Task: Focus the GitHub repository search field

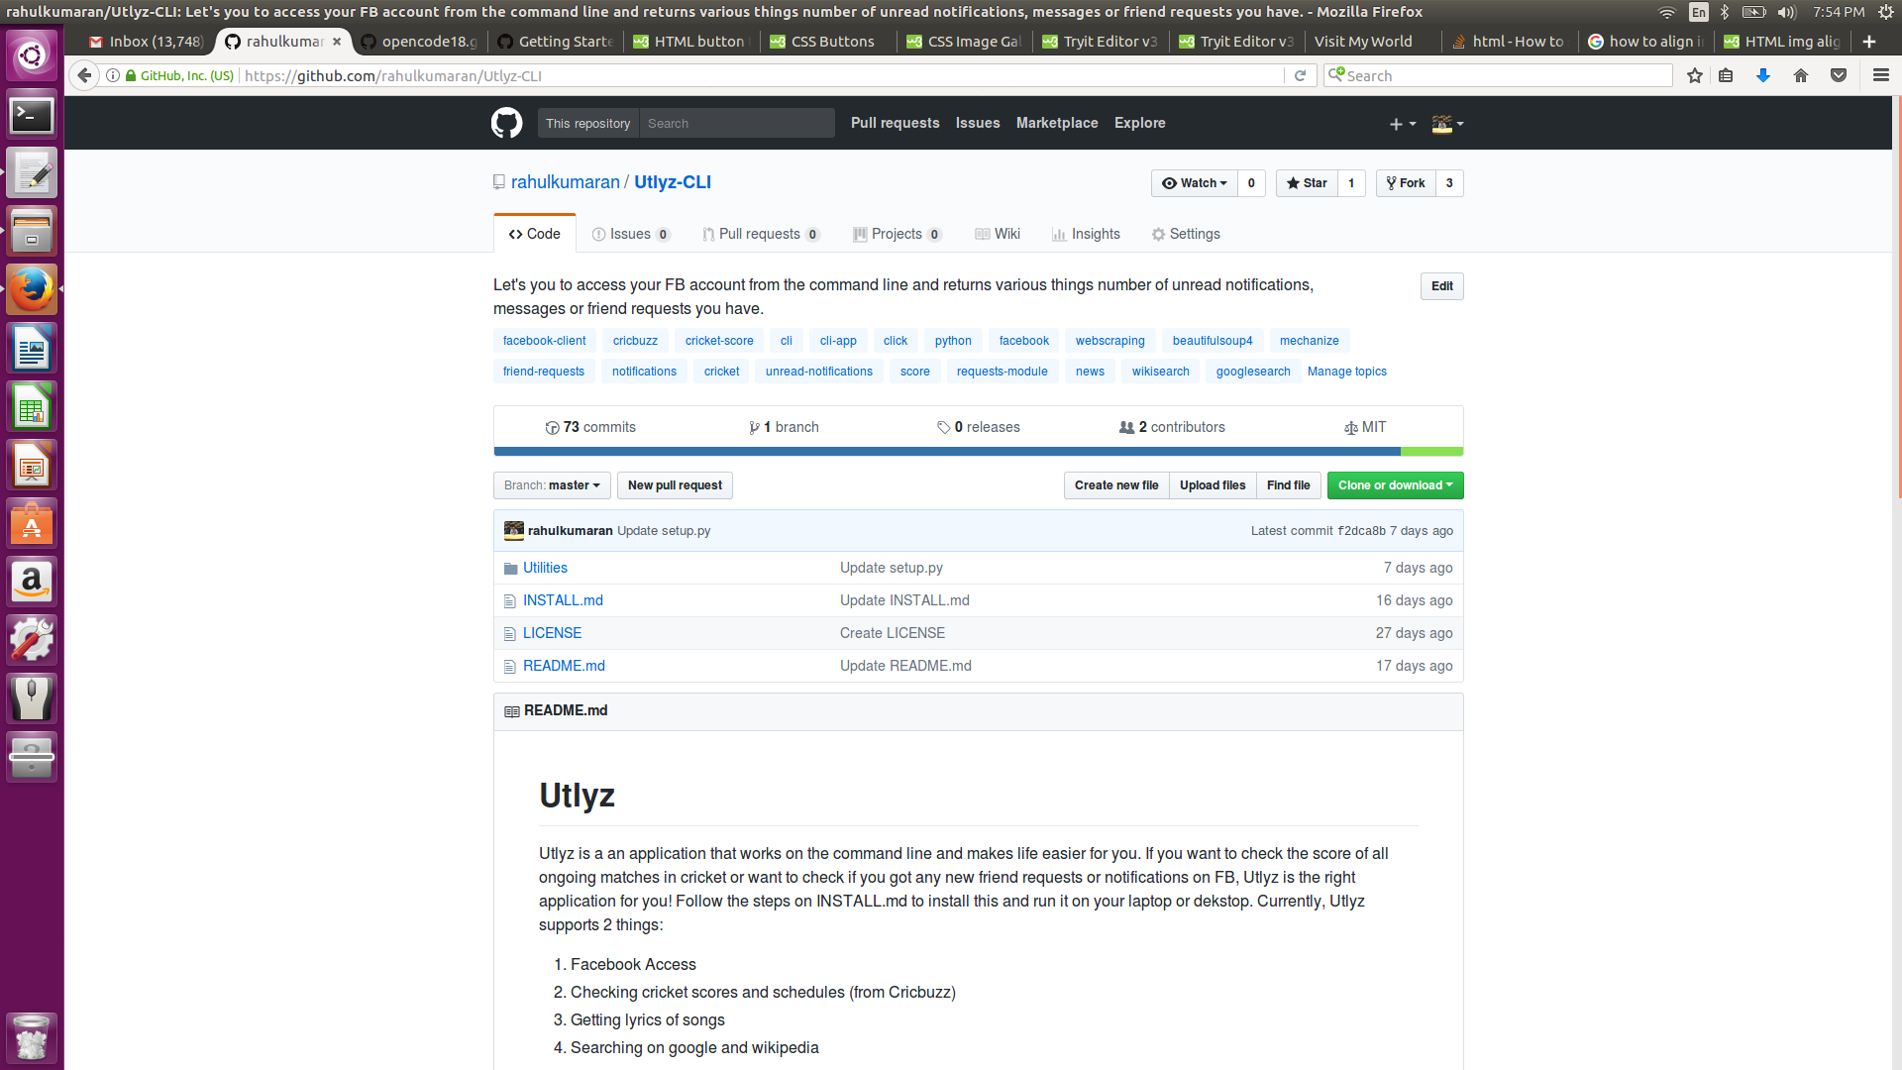Action: (x=737, y=123)
